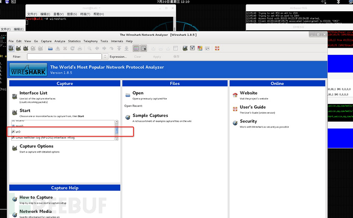Open 文件(F) menu in root@kali terminal

pyautogui.click(x=32, y=14)
